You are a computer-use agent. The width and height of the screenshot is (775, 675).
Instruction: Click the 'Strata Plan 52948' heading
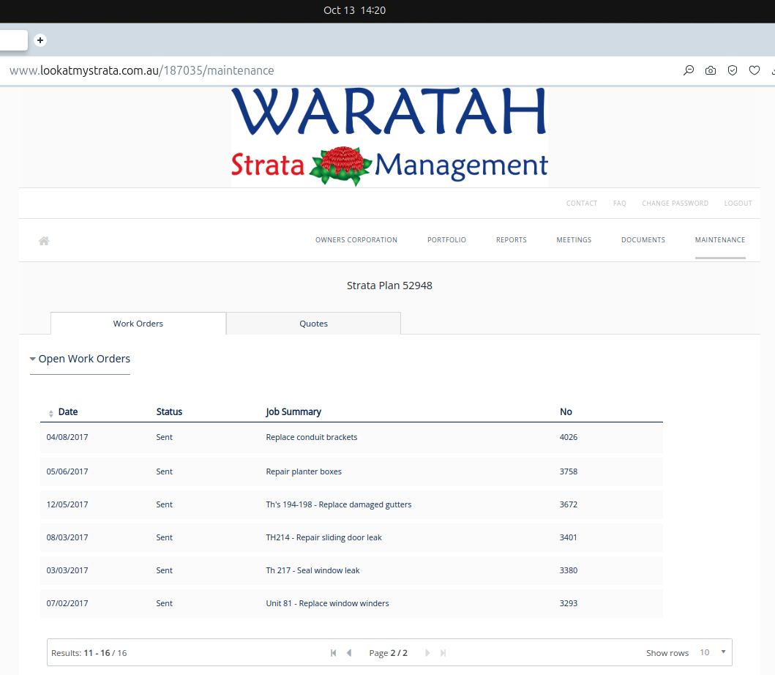point(389,286)
